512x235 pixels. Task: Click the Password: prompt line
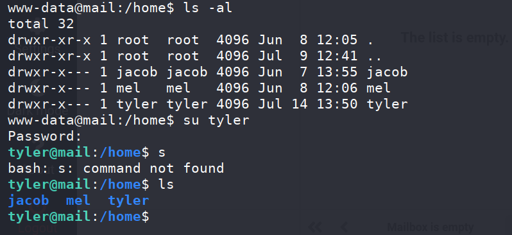[x=45, y=136]
